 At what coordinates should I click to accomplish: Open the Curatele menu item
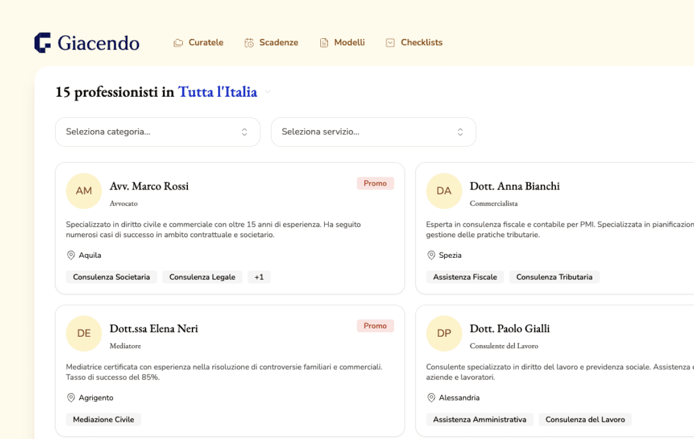pos(199,43)
